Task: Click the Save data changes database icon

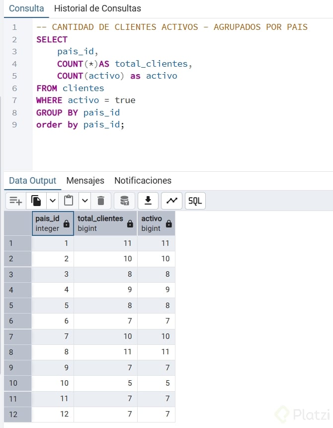Action: [x=125, y=201]
